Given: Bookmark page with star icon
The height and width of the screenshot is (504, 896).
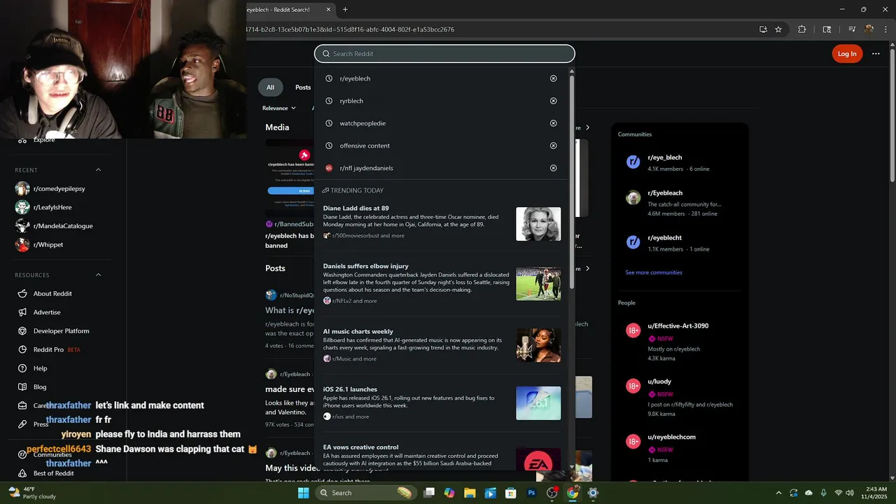Looking at the screenshot, I should pyautogui.click(x=778, y=29).
